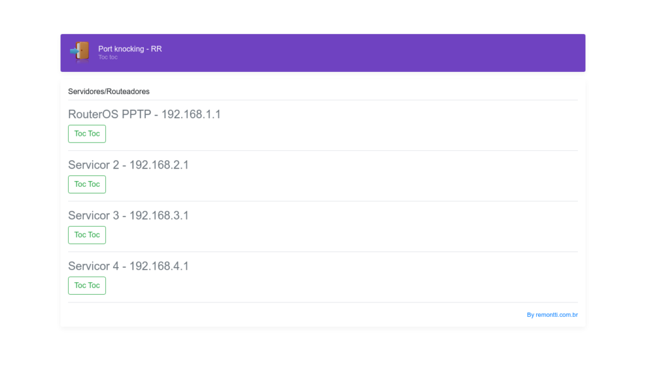This screenshot has width=646, height=375.
Task: Click the empty area of the purple header bar
Action: [x=379, y=53]
